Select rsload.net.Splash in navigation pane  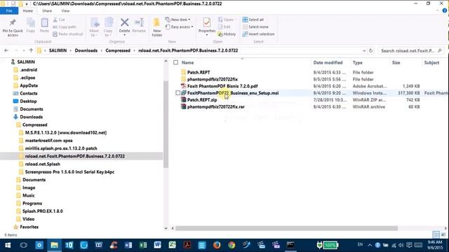42,164
